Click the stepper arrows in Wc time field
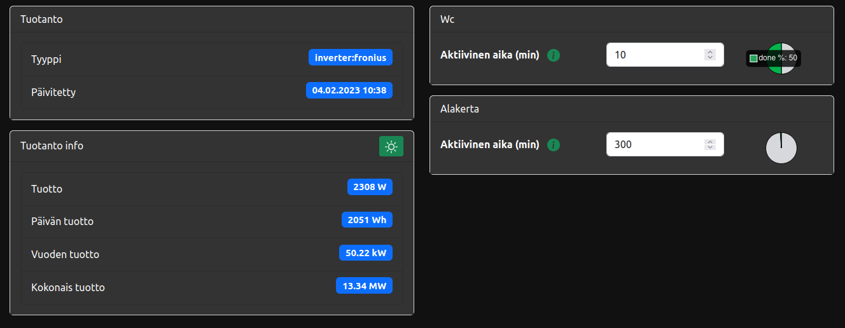 [710, 55]
